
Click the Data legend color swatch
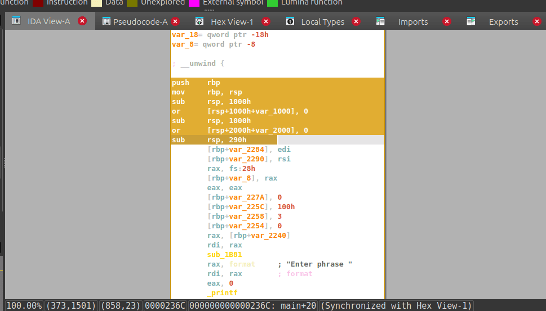pyautogui.click(x=96, y=3)
